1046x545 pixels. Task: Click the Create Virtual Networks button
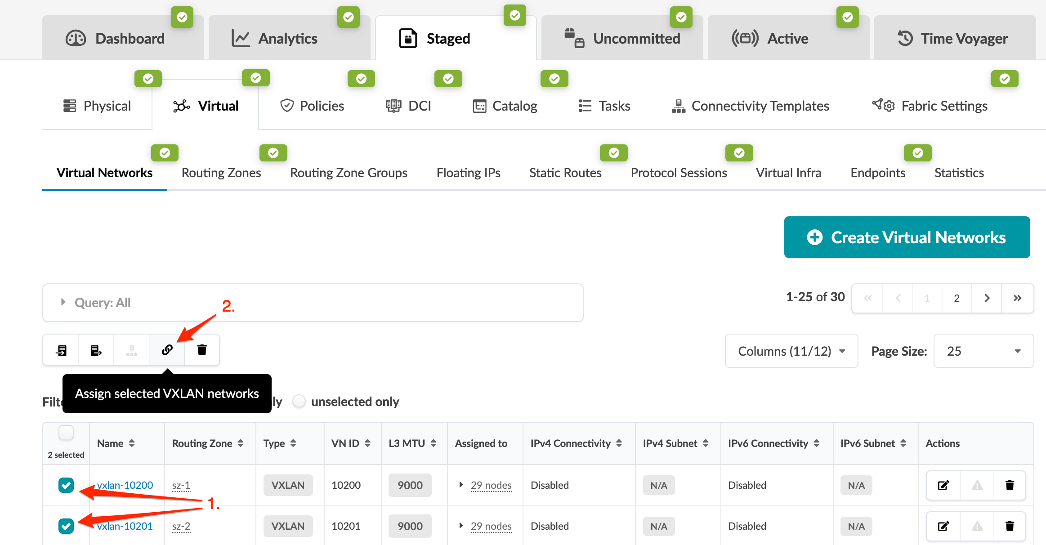coord(907,237)
